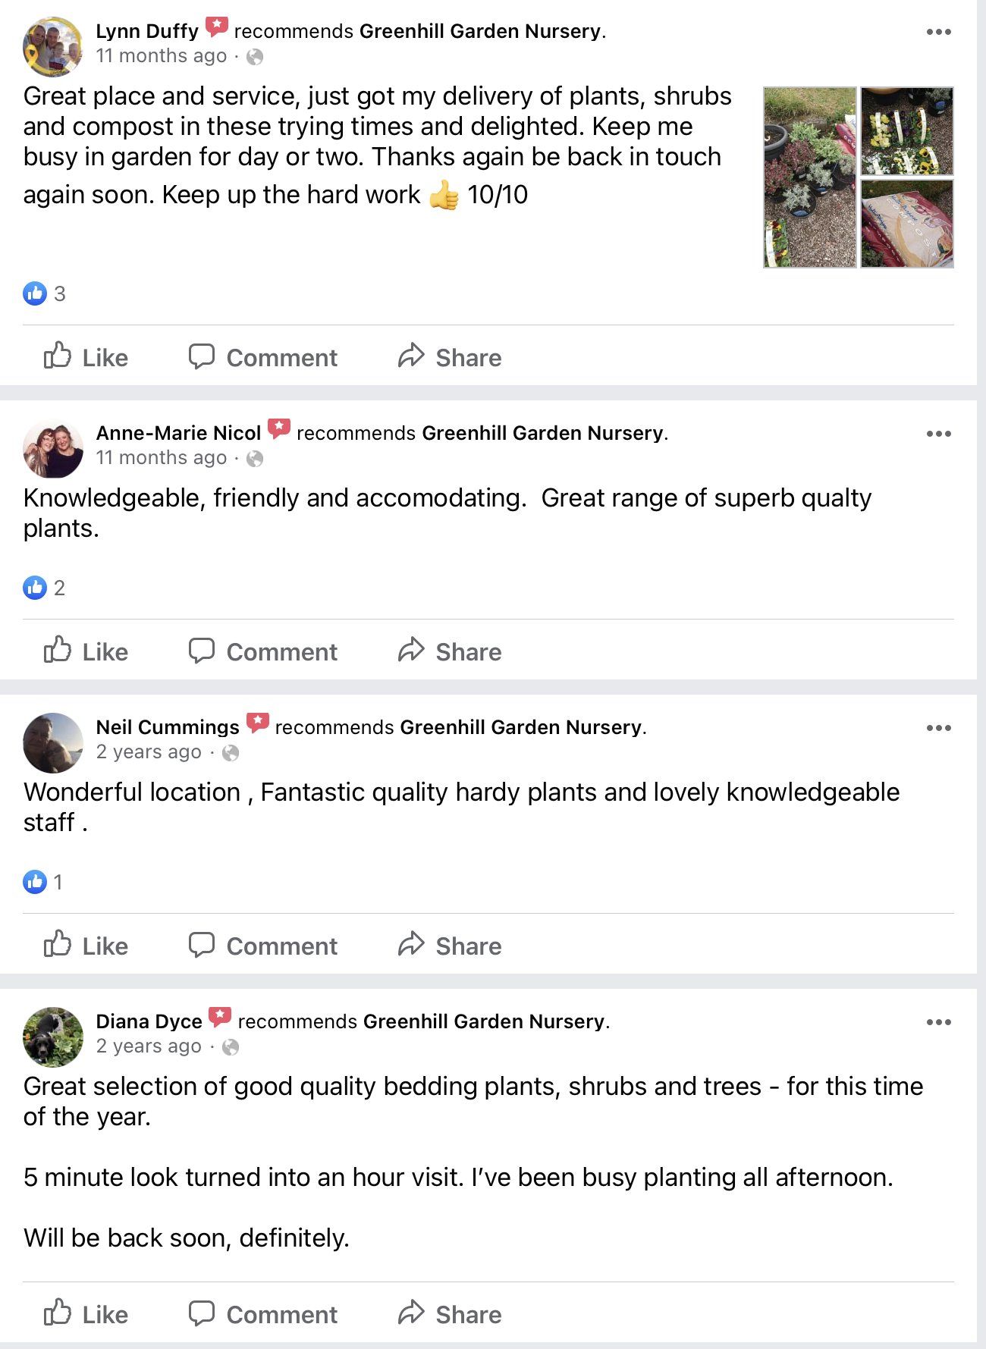The width and height of the screenshot is (986, 1349).
Task: Click the Neil Cummings name link
Action: pyautogui.click(x=168, y=727)
